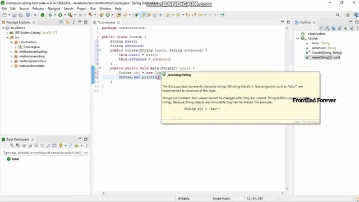This screenshot has width=359, height=202.
Task: Click the funnel filter icon in Boot Dashboard
Action: point(70,146)
